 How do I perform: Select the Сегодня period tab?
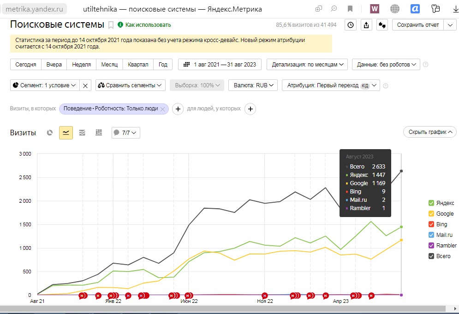[26, 65]
